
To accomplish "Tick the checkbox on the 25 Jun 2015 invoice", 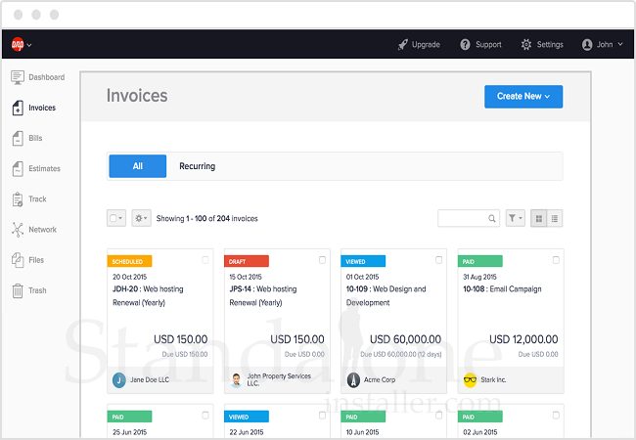I will (205, 416).
